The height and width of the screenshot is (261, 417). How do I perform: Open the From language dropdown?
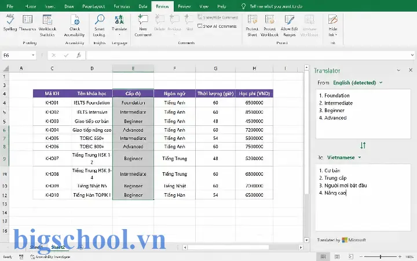tap(358, 82)
